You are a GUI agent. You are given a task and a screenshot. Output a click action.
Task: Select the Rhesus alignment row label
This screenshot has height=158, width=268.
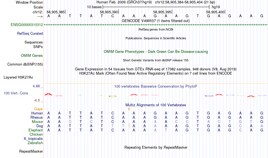click(37, 117)
